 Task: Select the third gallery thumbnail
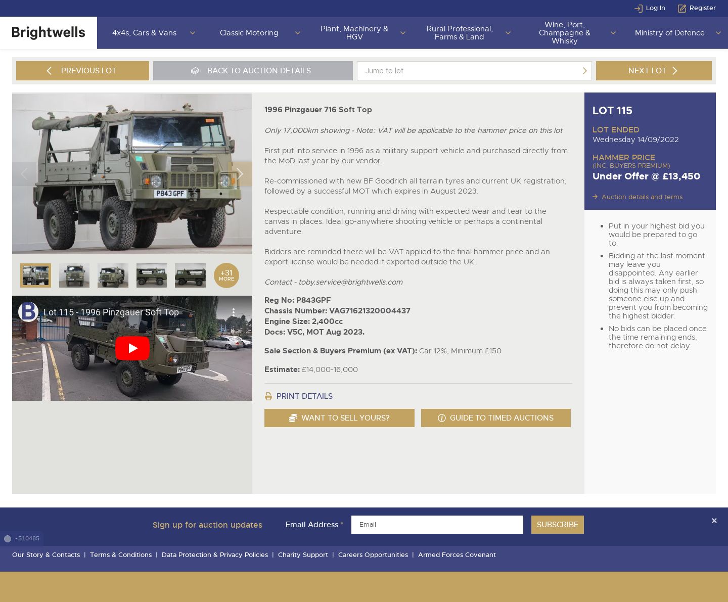pyautogui.click(x=113, y=275)
